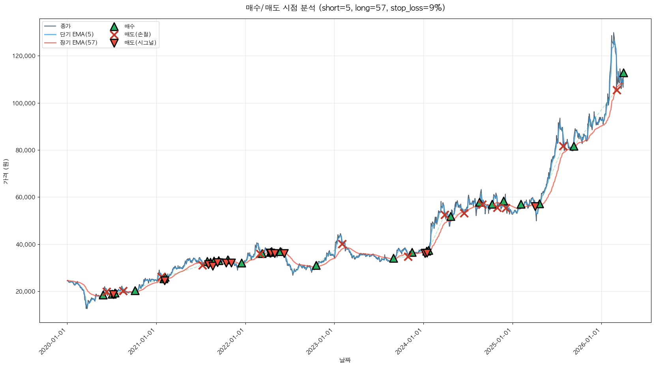Viewport: 655px width, 367px height.
Task: Click the red stop-loss X legend icon
Action: pyautogui.click(x=114, y=35)
